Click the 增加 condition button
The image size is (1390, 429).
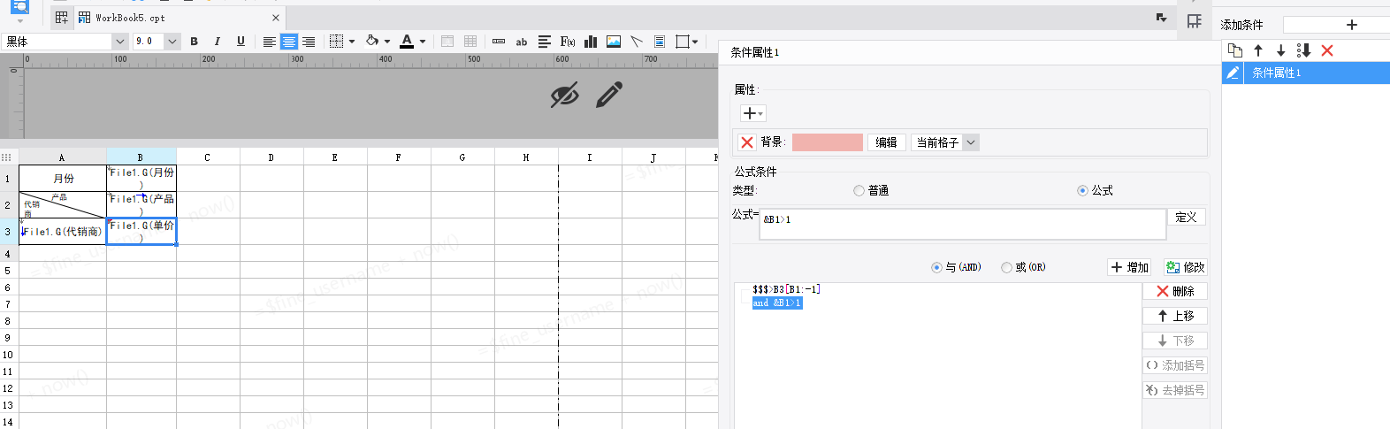[1130, 267]
